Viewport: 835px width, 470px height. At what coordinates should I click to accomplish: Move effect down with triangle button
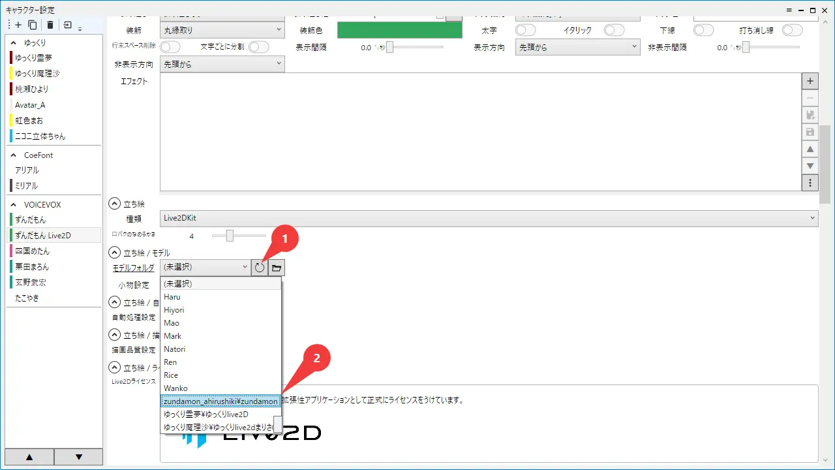pyautogui.click(x=810, y=166)
